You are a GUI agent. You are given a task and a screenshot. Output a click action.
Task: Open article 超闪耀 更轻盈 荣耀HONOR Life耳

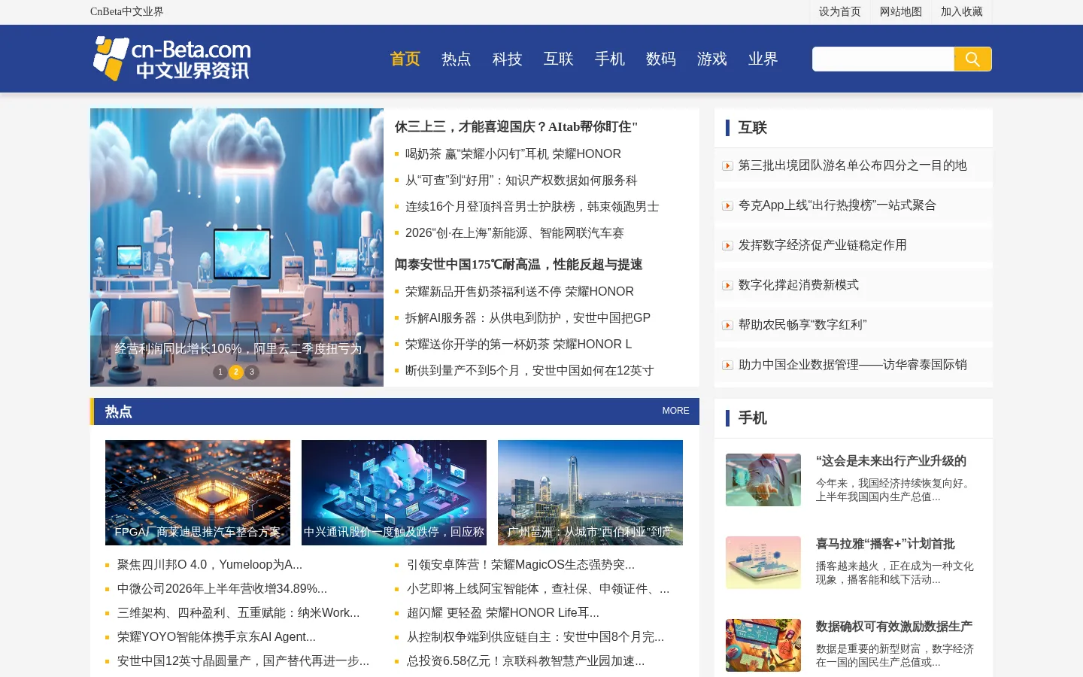tap(503, 613)
